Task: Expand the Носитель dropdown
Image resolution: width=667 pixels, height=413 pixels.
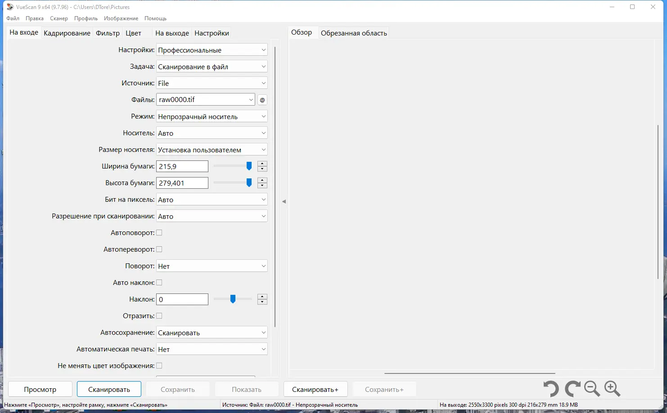Action: pyautogui.click(x=212, y=133)
